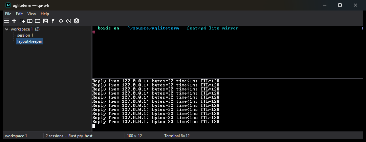Add a new session with plus icon
The image size is (366, 142).
[x=14, y=21]
